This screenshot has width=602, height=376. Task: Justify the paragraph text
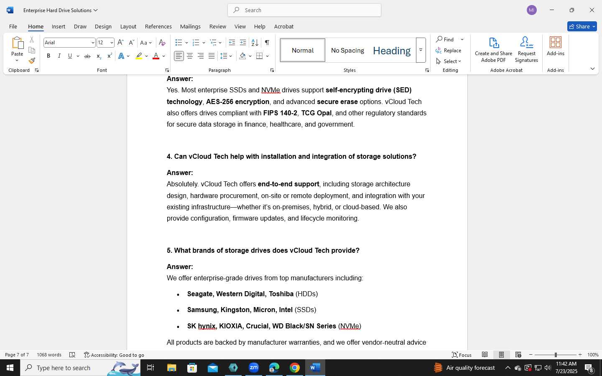(x=212, y=56)
